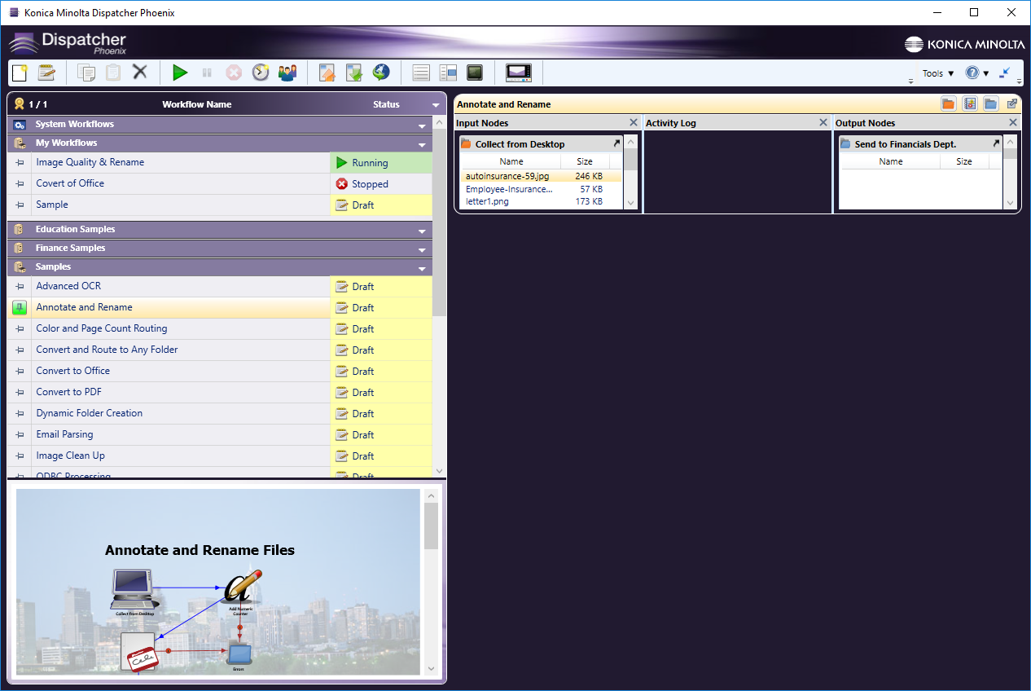Close the Input Nodes panel
This screenshot has width=1031, height=691.
(x=634, y=122)
